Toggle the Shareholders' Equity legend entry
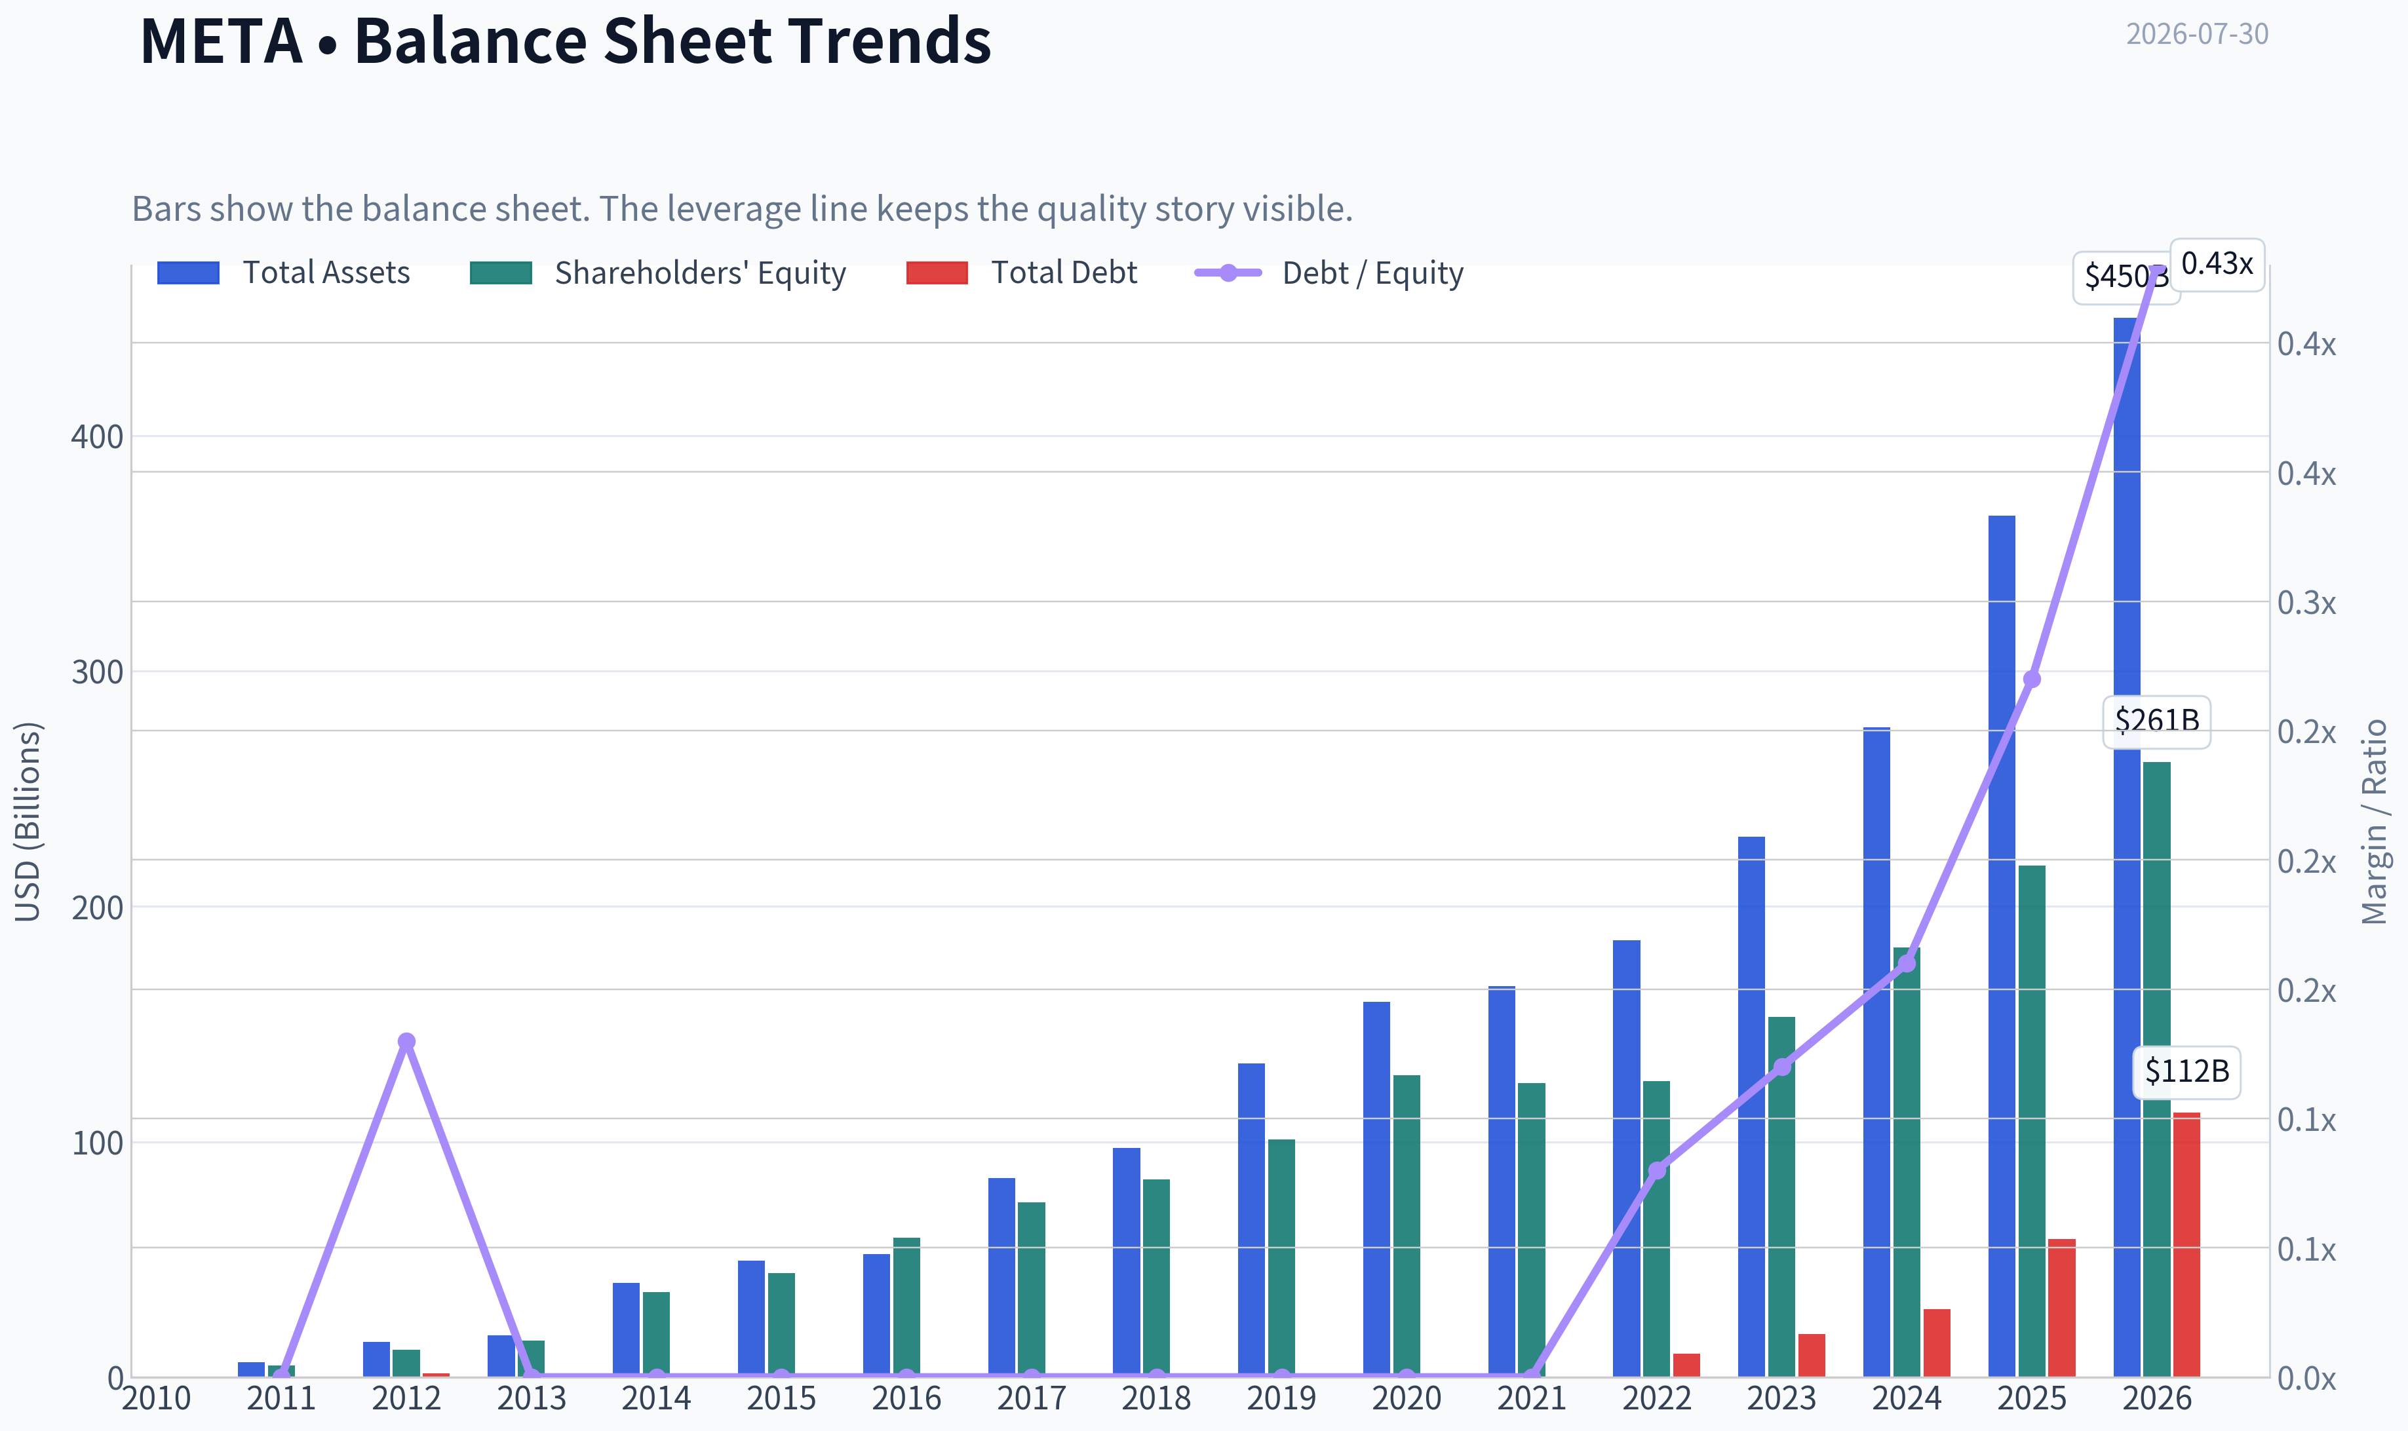Screen dimensions: 2408x1431 pos(657,273)
